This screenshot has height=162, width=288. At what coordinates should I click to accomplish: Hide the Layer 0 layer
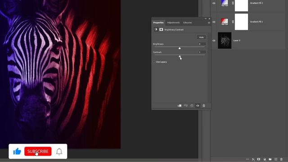[x=214, y=40]
